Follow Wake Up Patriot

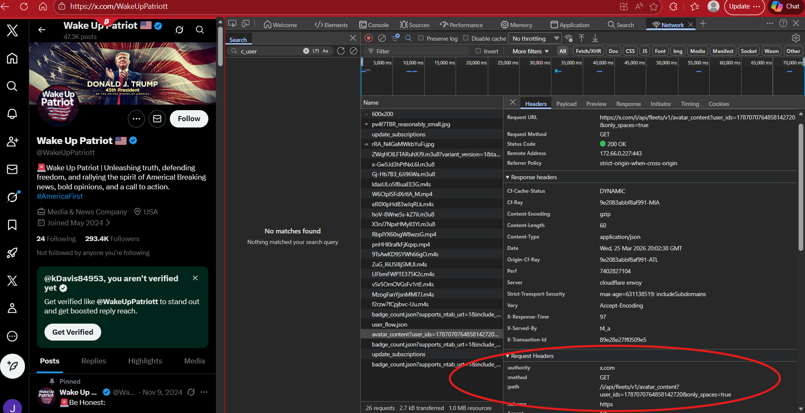[189, 119]
